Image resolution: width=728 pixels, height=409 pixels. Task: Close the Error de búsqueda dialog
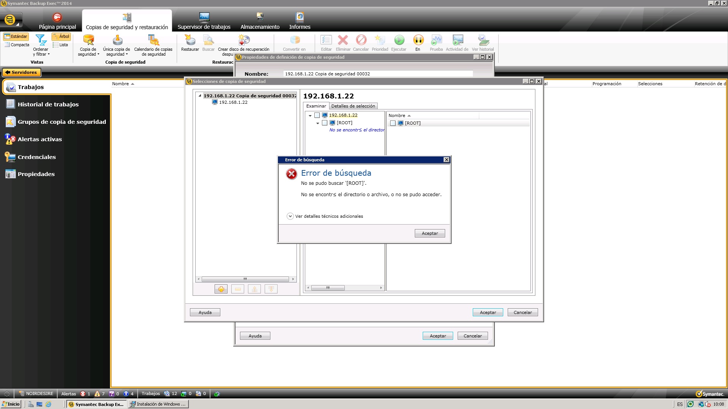[x=446, y=160]
